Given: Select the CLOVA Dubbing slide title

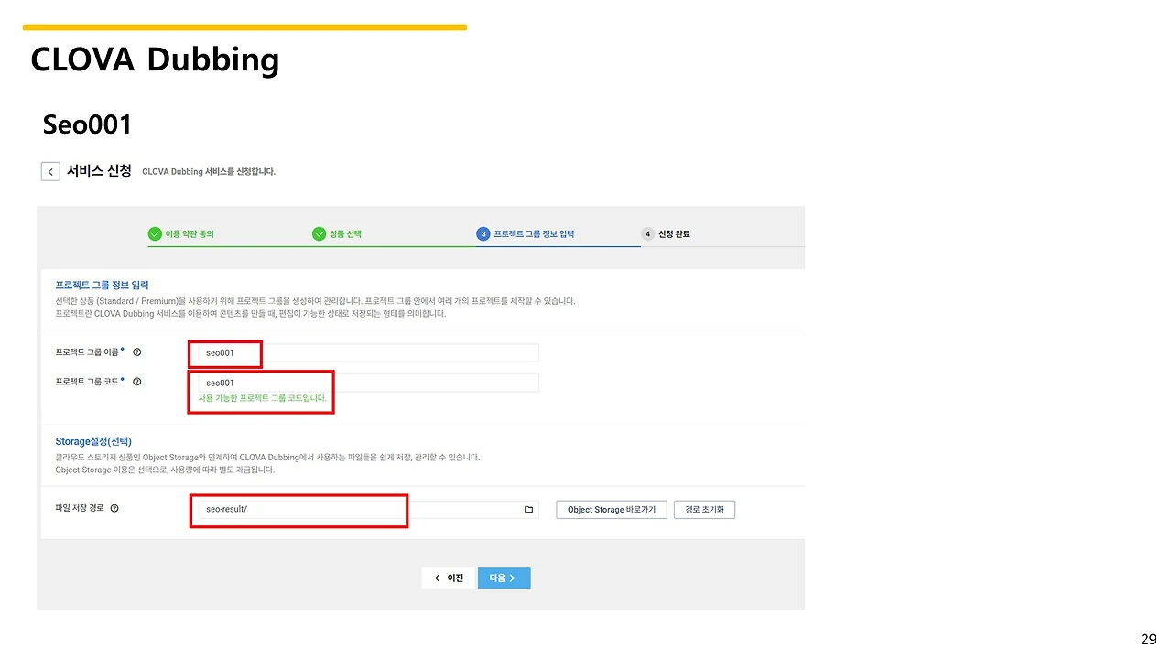Looking at the screenshot, I should [x=155, y=59].
